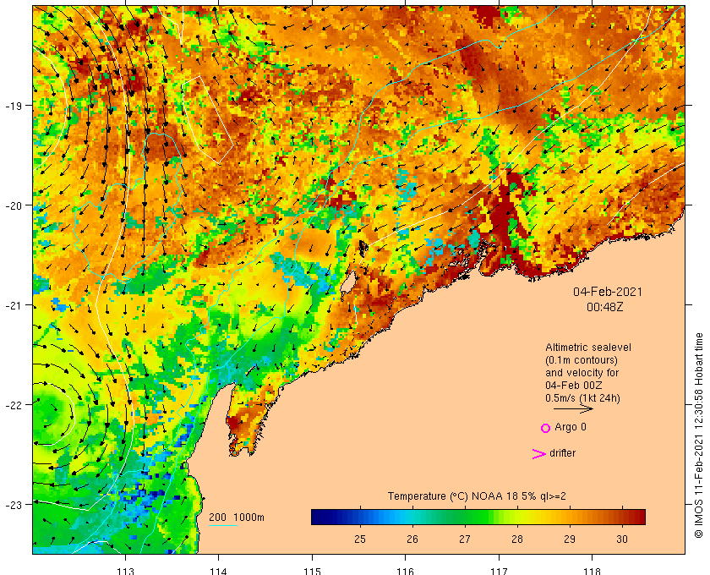Click the latitude axis label -22
The height and width of the screenshot is (575, 710).
click(x=14, y=405)
